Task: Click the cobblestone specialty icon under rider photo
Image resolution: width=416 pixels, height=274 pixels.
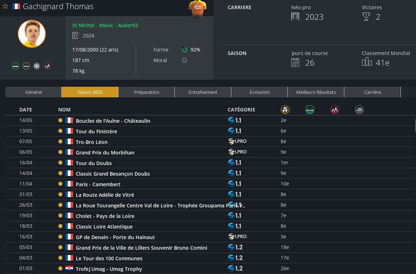Action: click(x=37, y=66)
